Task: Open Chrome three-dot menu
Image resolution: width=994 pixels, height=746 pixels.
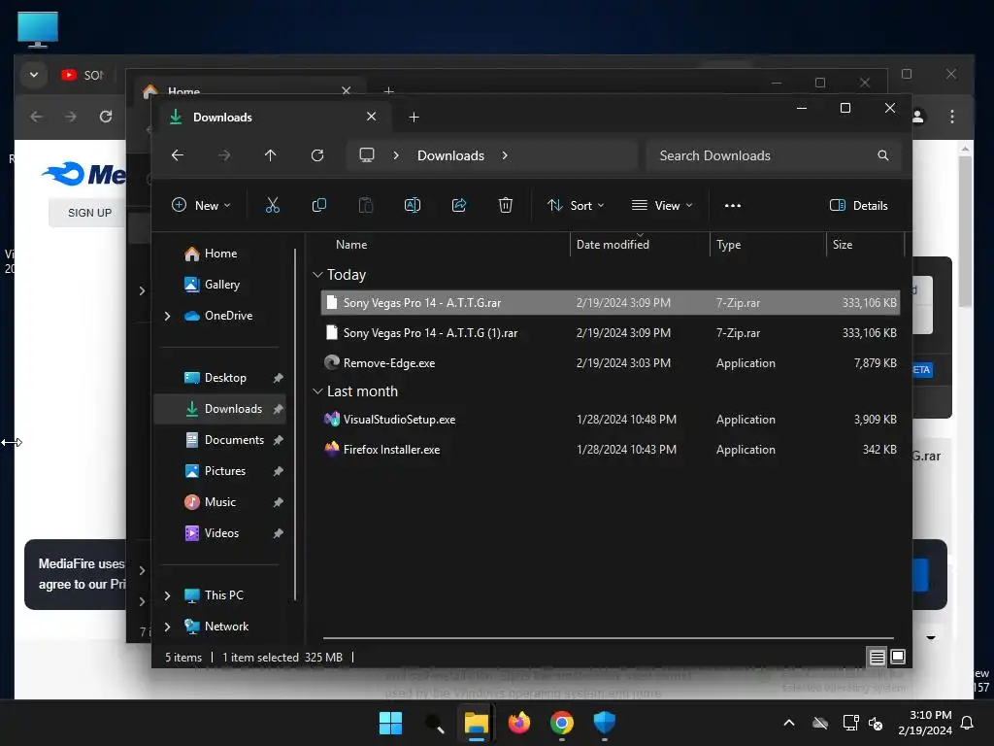Action: [952, 117]
